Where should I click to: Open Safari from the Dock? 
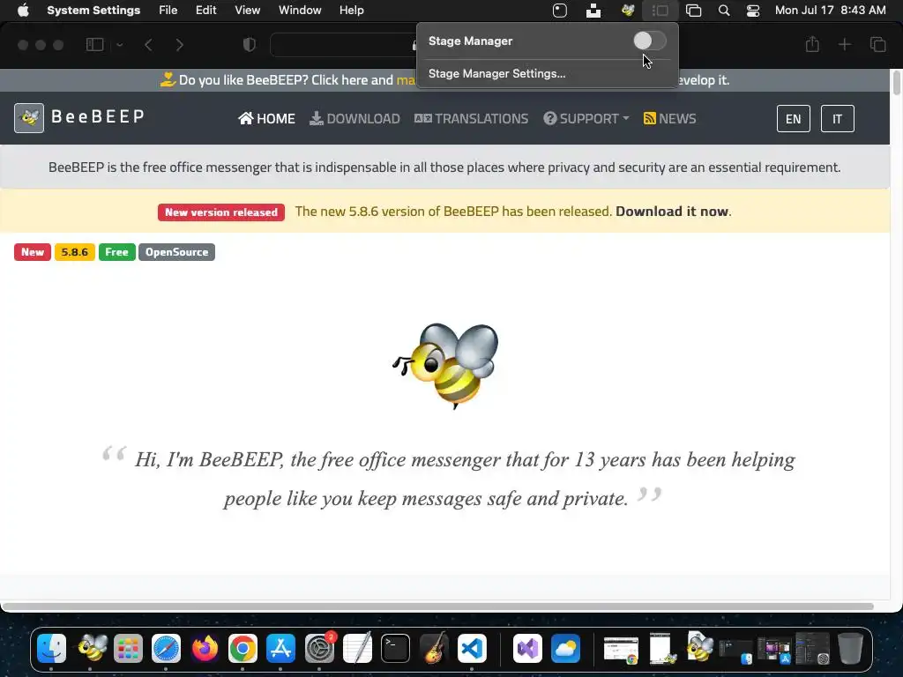click(x=166, y=648)
